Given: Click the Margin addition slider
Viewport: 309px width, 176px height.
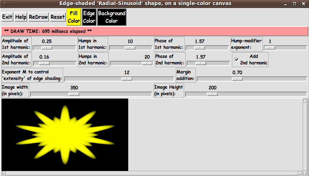Looking at the screenshot, I should [x=237, y=79].
